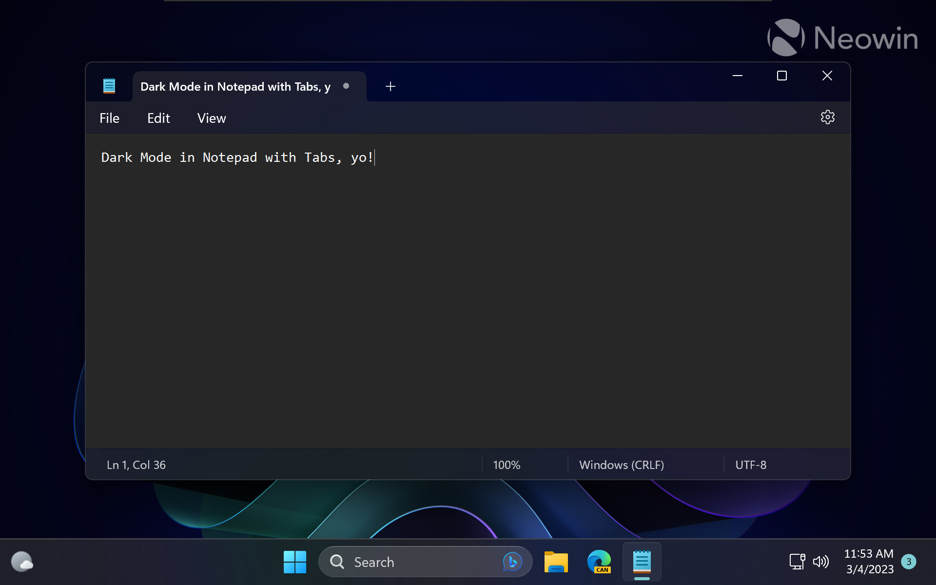Open network status tray icon

[797, 562]
